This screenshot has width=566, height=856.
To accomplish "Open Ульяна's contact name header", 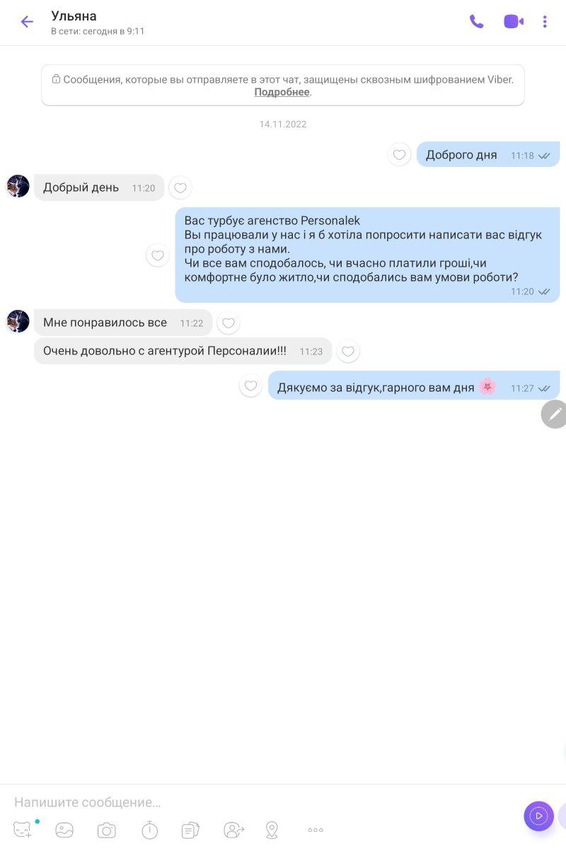I will coord(74,16).
